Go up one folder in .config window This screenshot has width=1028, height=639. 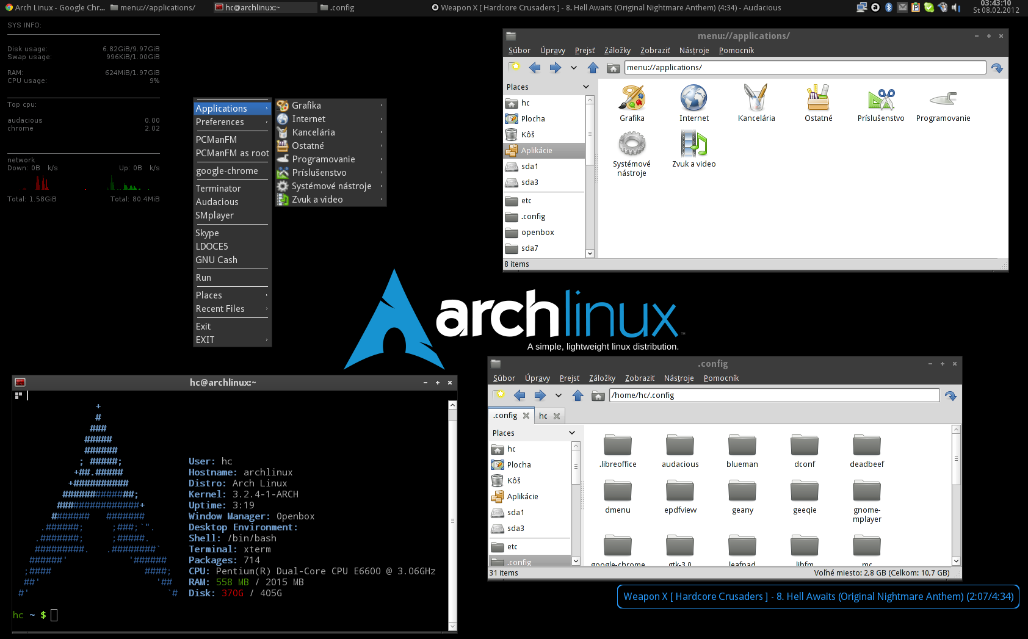coord(578,395)
